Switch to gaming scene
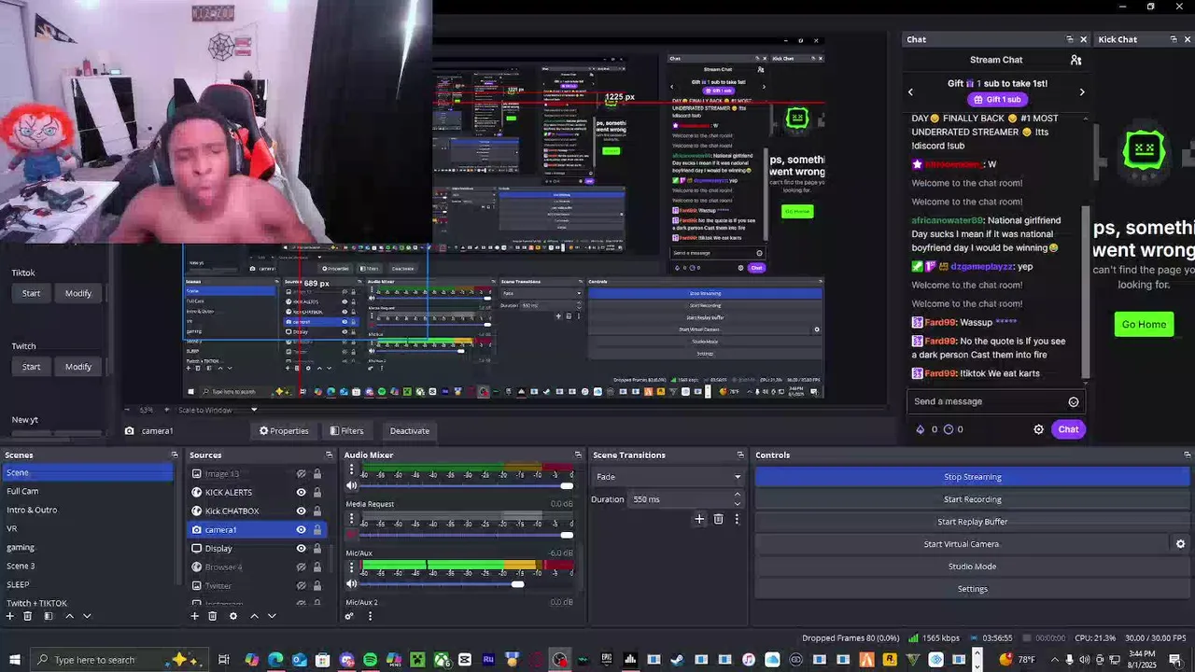Viewport: 1195px width, 672px height. (x=21, y=547)
